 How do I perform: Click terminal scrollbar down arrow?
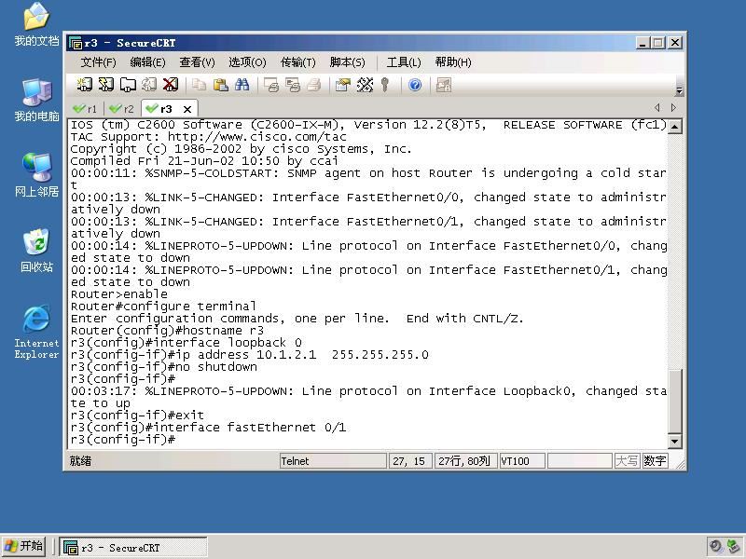[674, 441]
